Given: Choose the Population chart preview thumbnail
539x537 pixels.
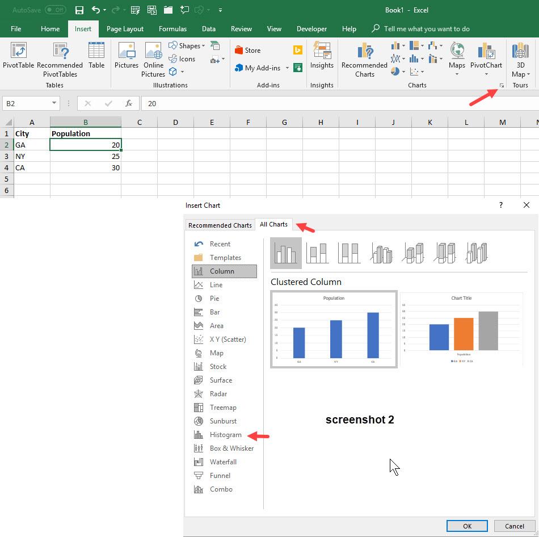Looking at the screenshot, I should click(334, 329).
